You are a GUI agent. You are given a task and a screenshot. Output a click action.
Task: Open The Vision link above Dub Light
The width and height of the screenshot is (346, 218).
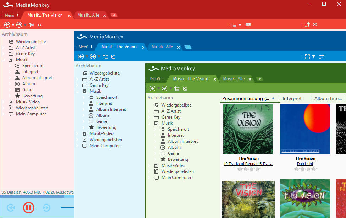[306, 158]
